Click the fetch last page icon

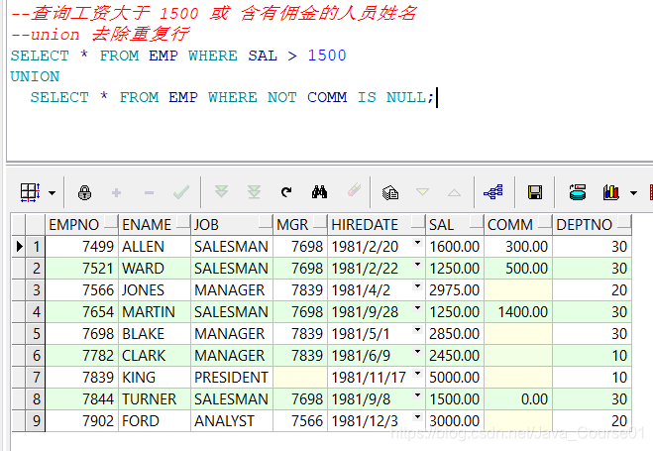tap(254, 192)
